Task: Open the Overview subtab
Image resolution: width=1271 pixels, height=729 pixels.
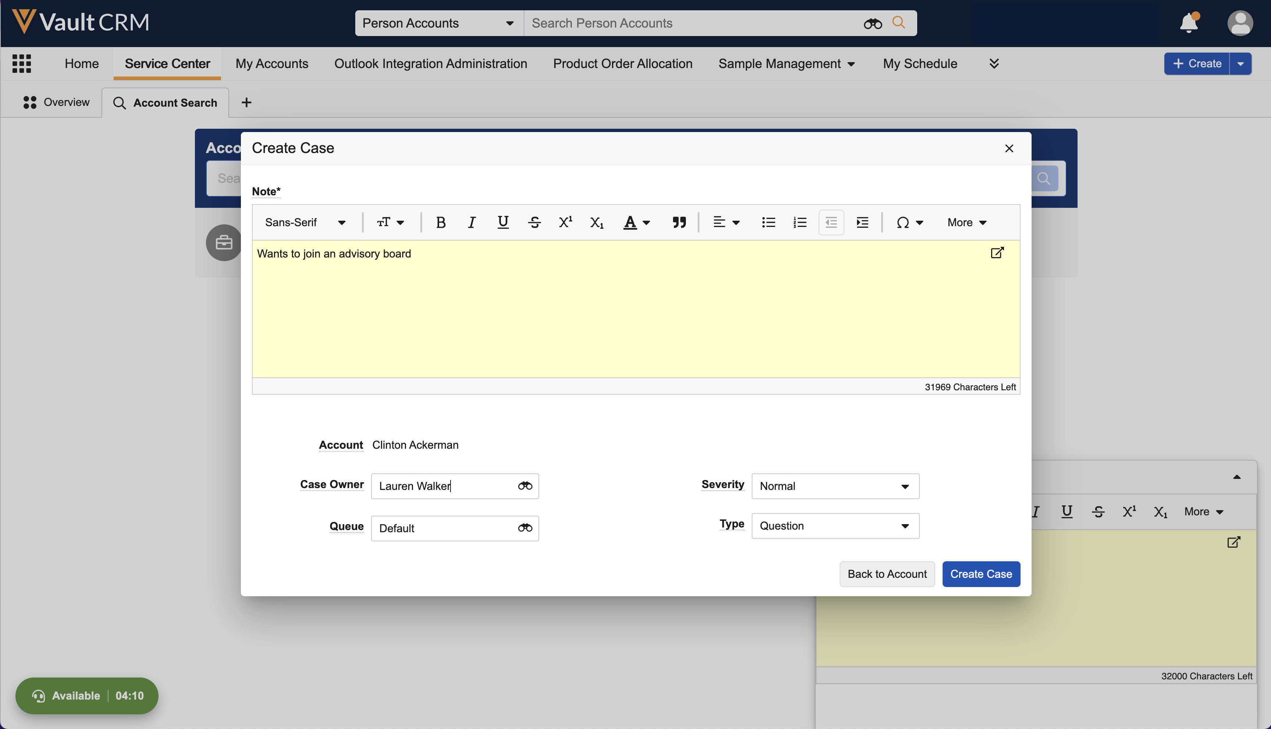Action: pyautogui.click(x=56, y=102)
